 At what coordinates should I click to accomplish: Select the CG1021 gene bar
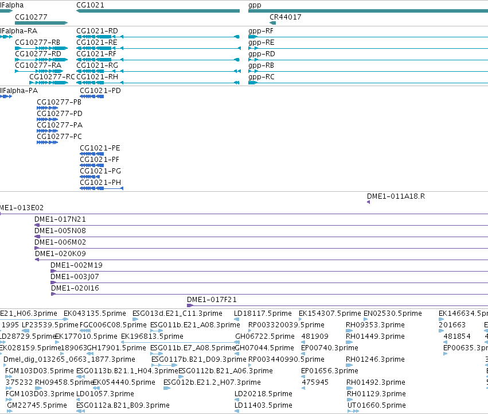pos(158,11)
